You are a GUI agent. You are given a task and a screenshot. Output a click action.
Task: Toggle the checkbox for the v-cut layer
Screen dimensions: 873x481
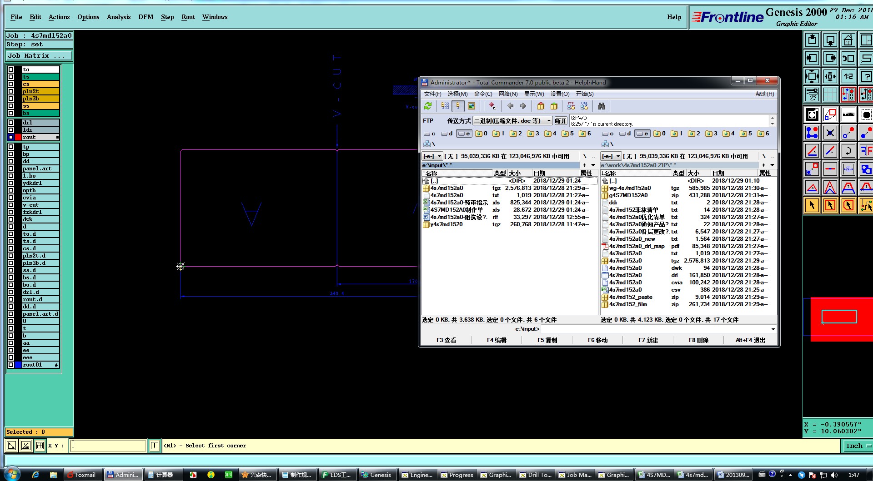[11, 205]
